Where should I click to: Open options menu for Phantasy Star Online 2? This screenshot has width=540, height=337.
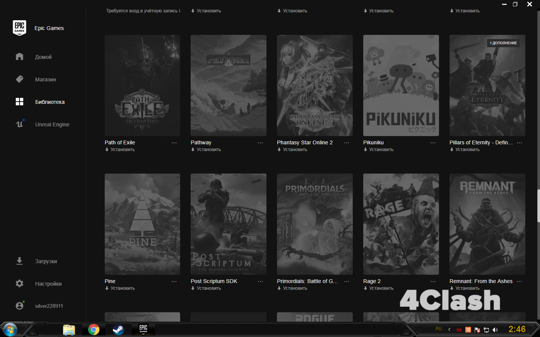pyautogui.click(x=347, y=143)
